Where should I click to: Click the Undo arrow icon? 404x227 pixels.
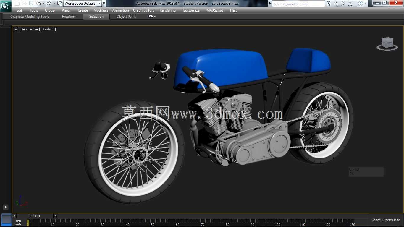click(x=38, y=4)
